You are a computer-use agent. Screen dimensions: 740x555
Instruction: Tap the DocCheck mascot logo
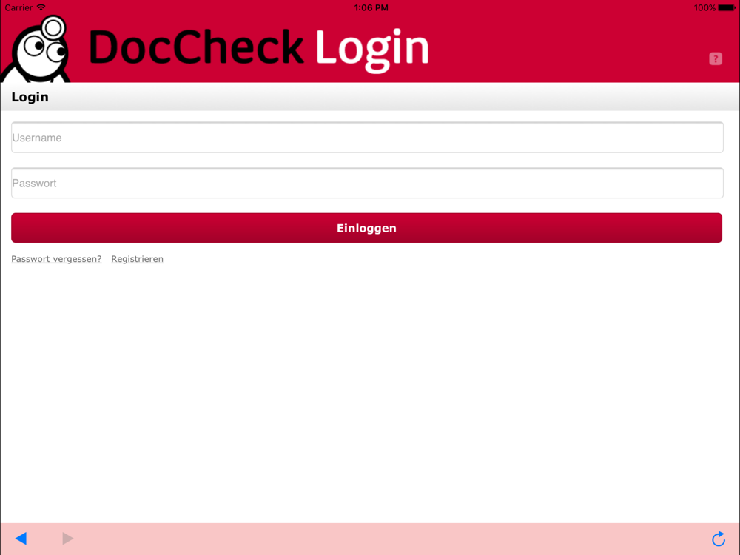tap(37, 49)
